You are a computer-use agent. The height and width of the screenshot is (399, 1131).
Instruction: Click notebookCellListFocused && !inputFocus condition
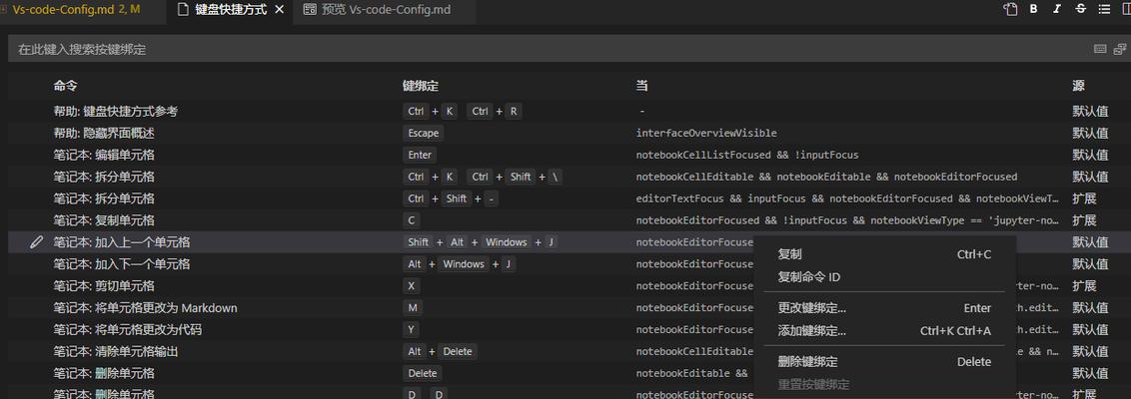pyautogui.click(x=747, y=155)
